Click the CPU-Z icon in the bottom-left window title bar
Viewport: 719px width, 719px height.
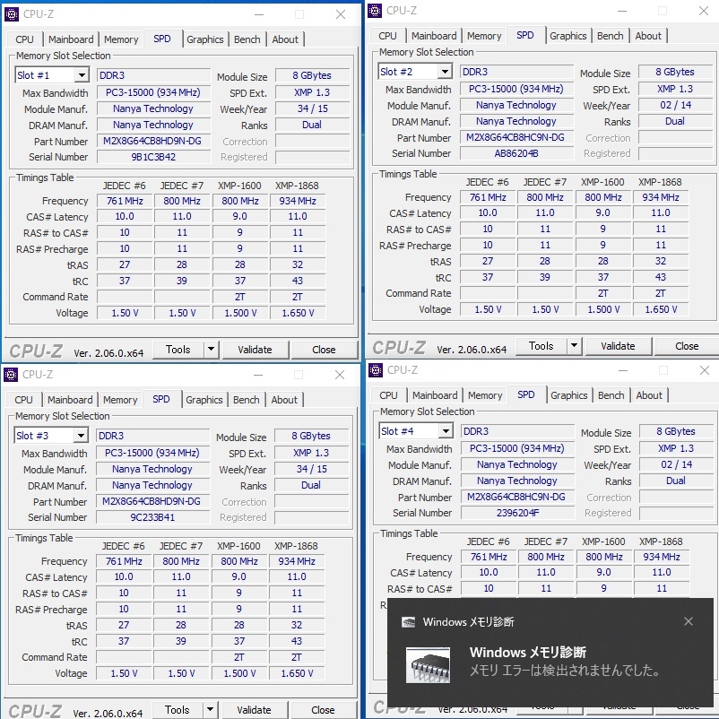tap(10, 375)
